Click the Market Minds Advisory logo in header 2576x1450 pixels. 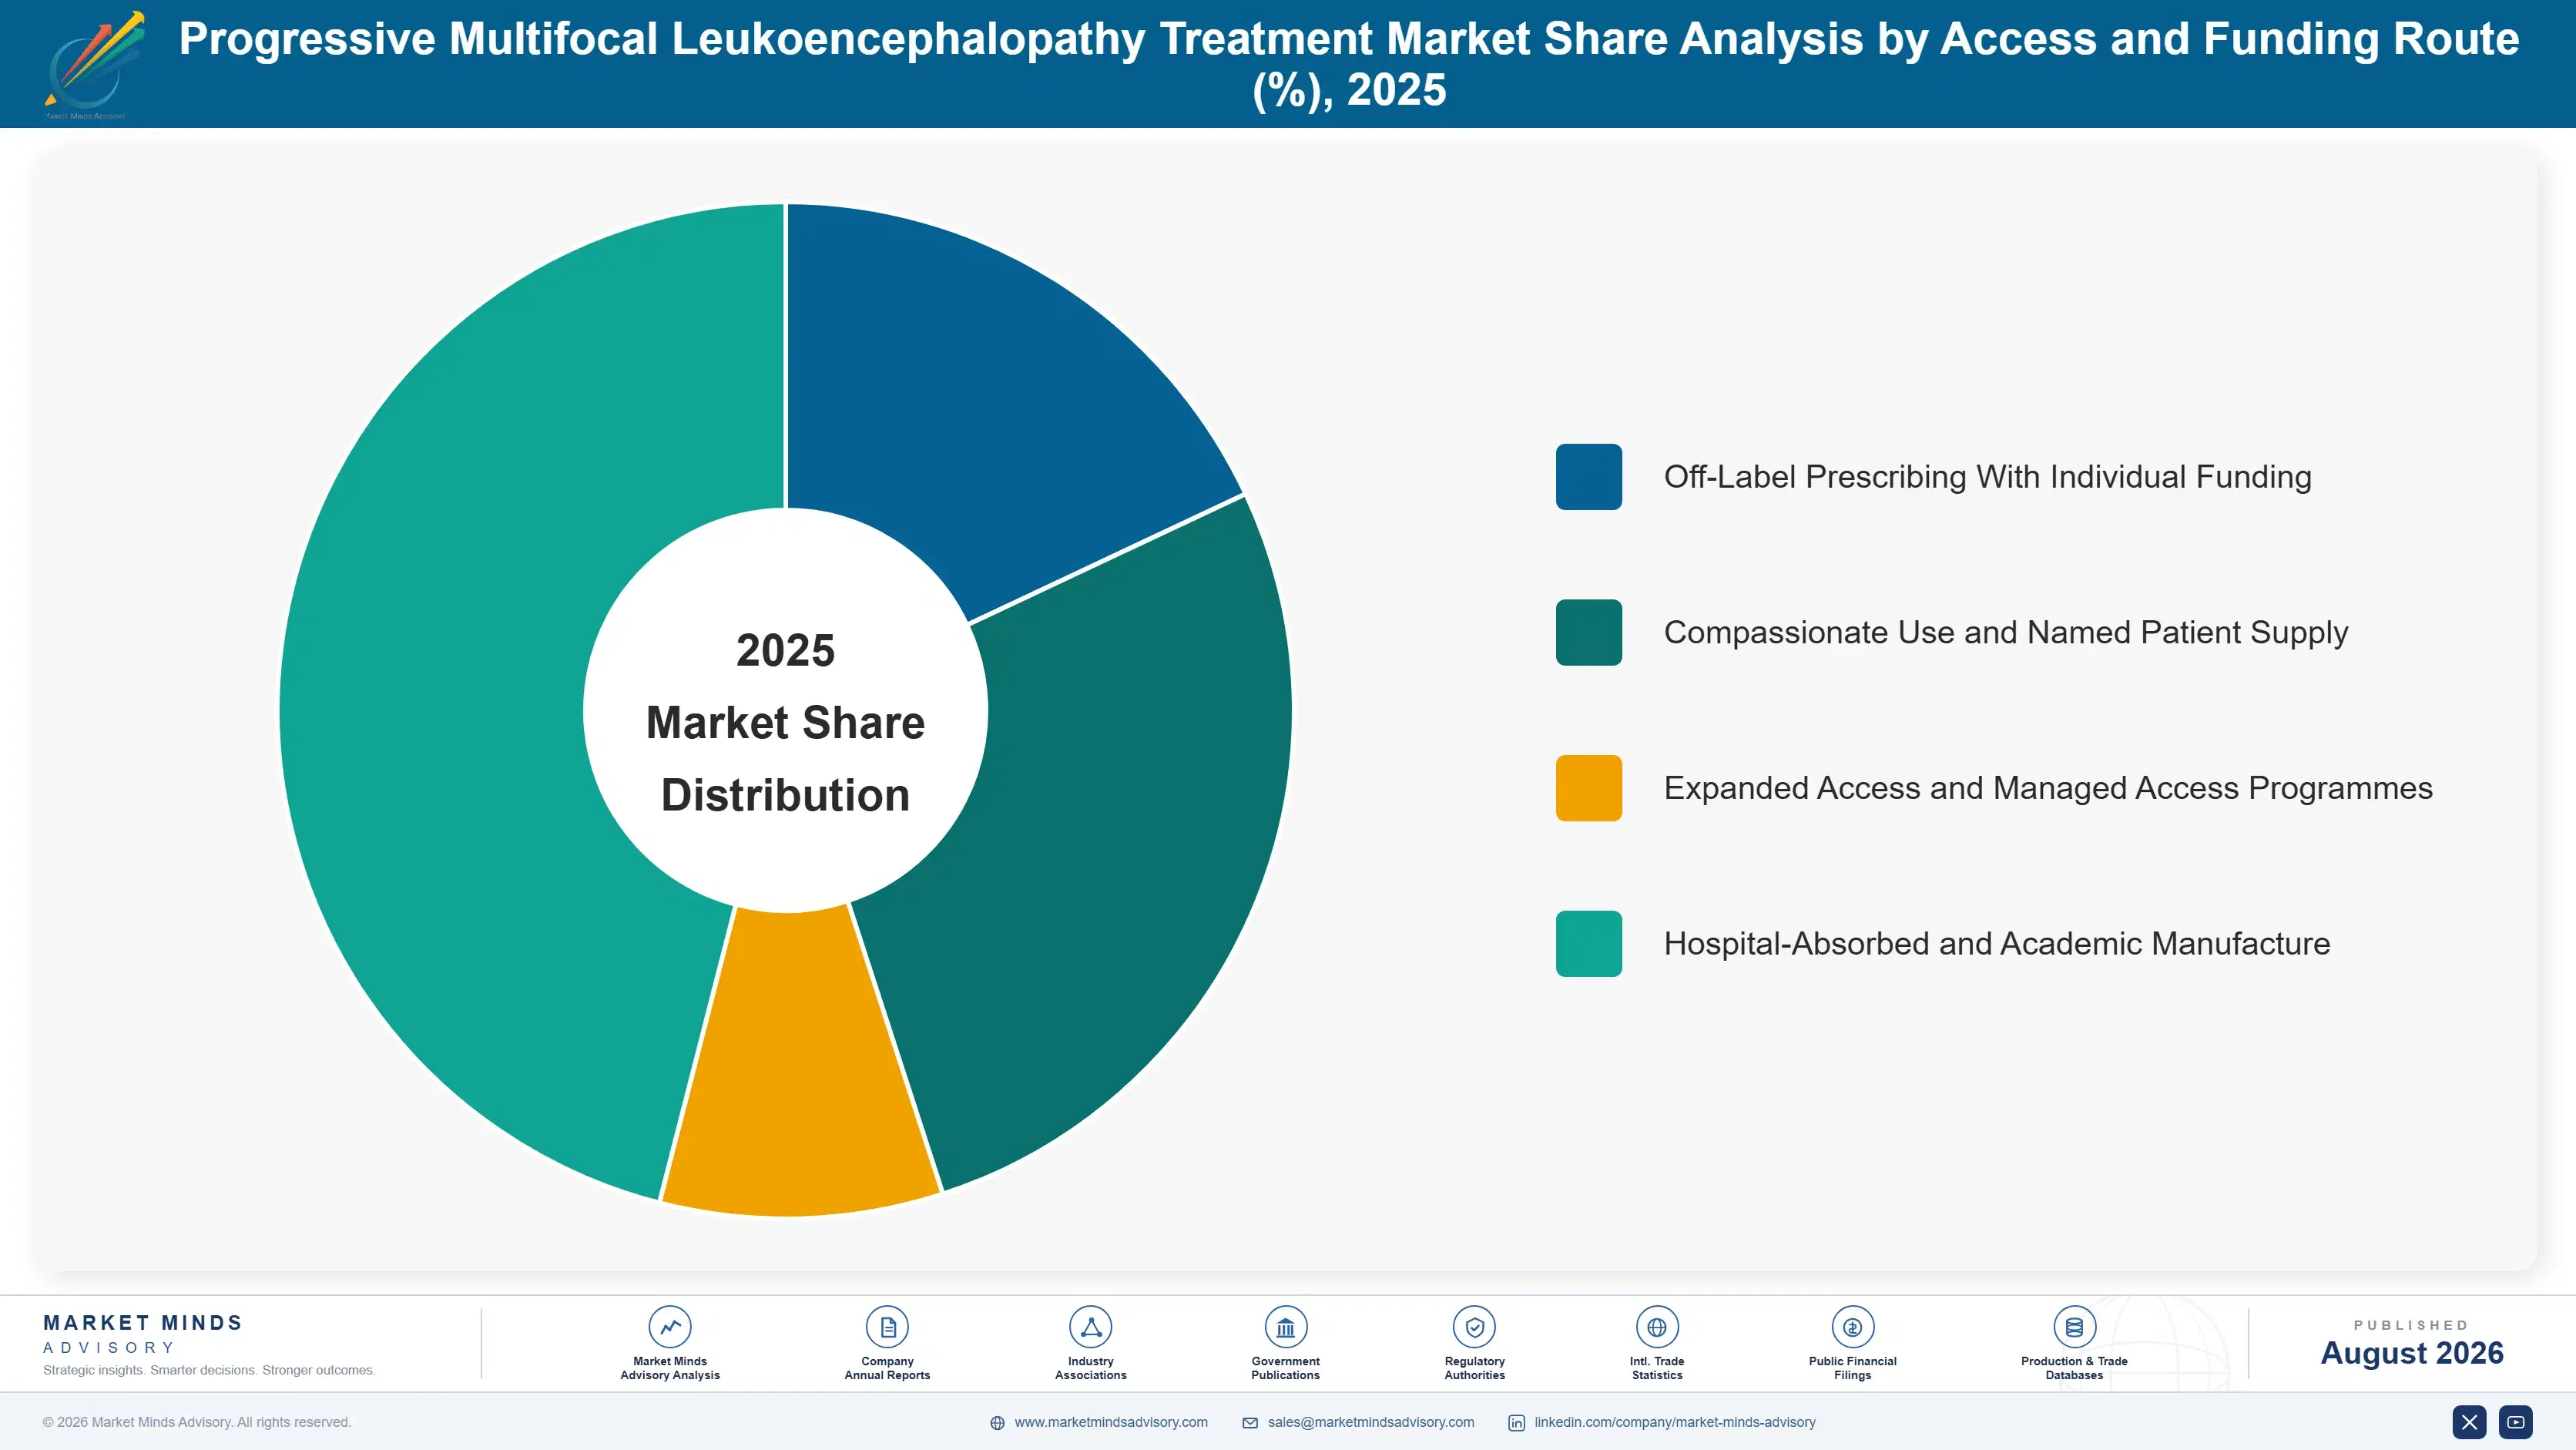tap(93, 64)
